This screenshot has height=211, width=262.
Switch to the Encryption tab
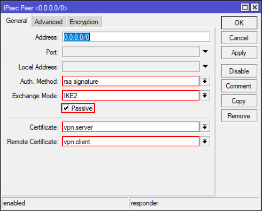click(x=84, y=22)
